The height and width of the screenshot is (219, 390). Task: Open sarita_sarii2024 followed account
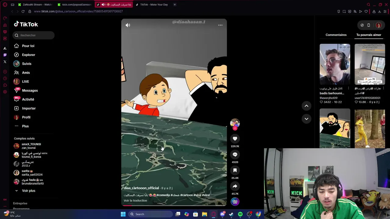[28, 173]
